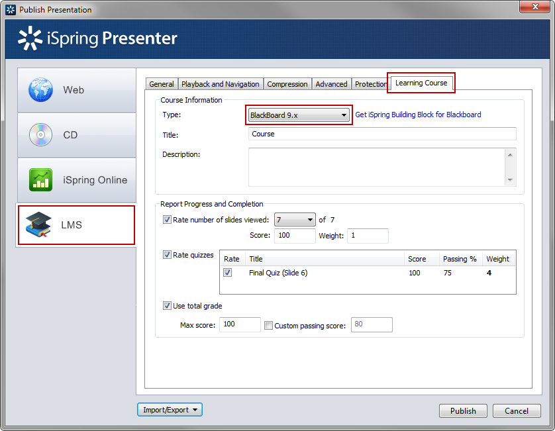Viewport: 555px width, 431px height.
Task: Switch to the General tab
Action: point(162,84)
